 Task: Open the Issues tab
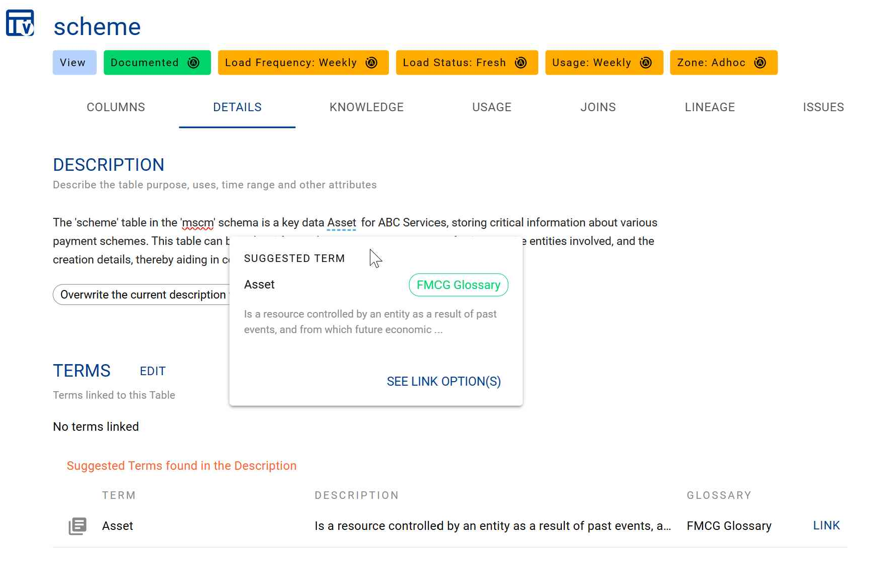coord(823,107)
